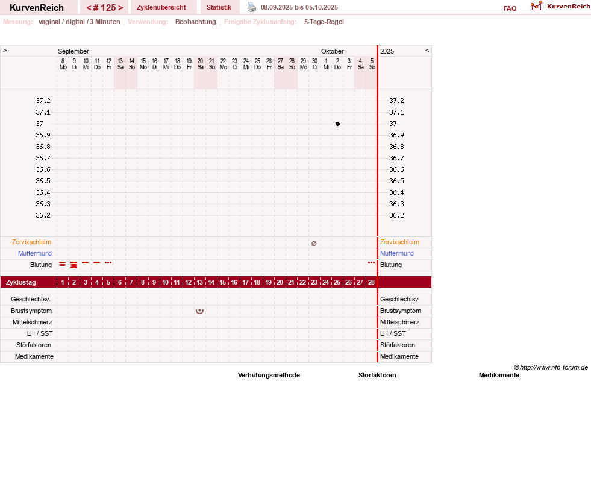The height and width of the screenshot is (495, 591).
Task: Click the right 36.2 temperature axis label
Action: (396, 215)
